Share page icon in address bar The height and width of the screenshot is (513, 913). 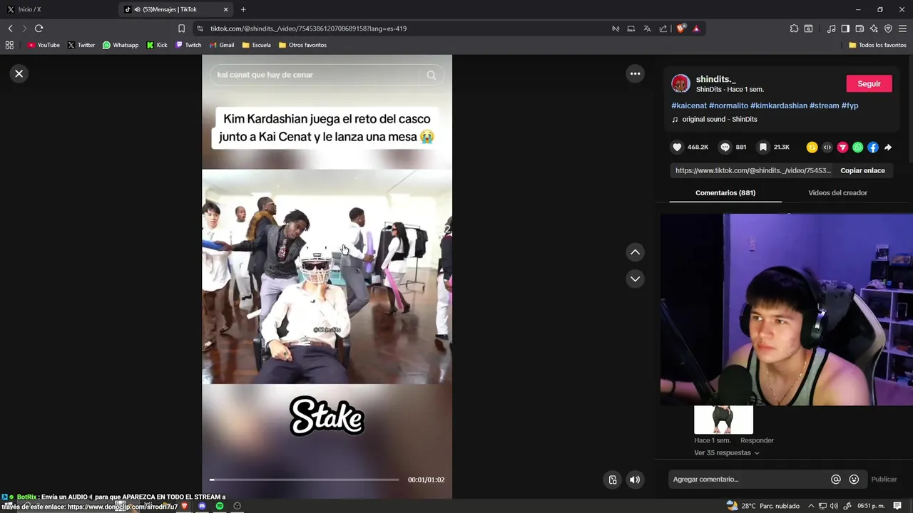click(x=663, y=28)
